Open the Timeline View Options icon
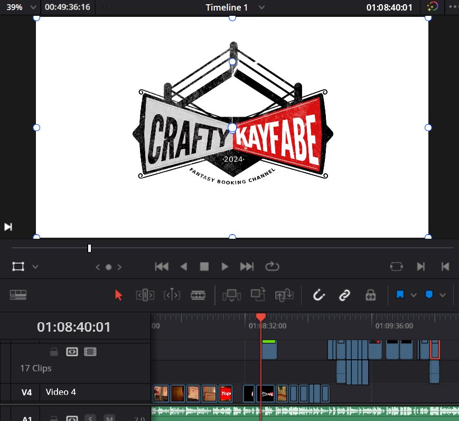The width and height of the screenshot is (459, 421). pyautogui.click(x=18, y=295)
